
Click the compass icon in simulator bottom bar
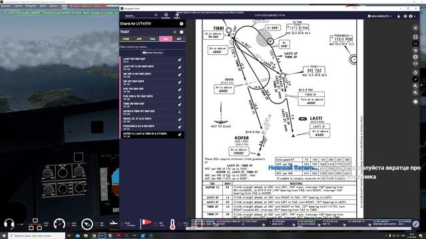point(87,224)
